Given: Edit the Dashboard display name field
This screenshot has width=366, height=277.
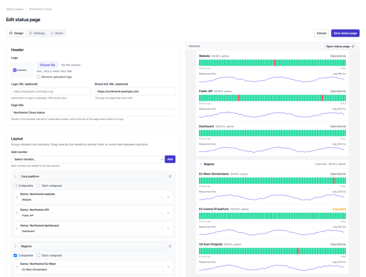Looking at the screenshot, I should coord(92,231).
